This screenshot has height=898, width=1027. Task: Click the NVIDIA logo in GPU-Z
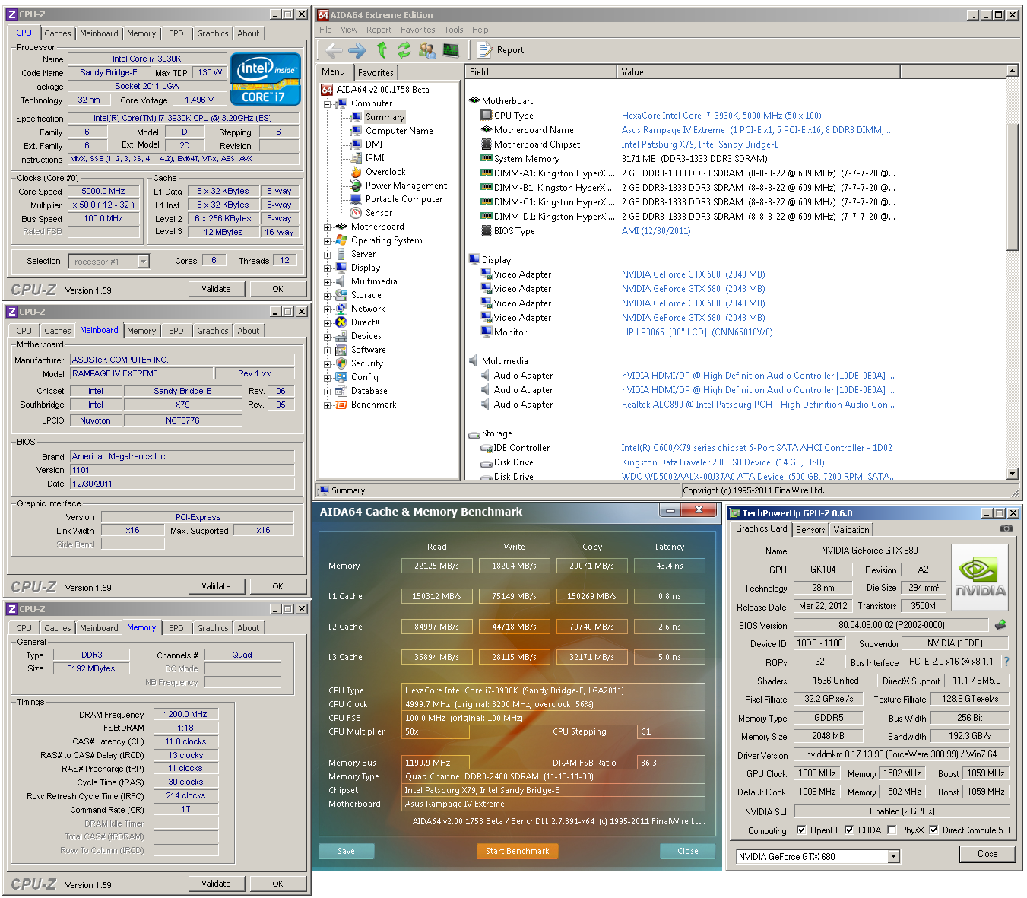[x=980, y=577]
